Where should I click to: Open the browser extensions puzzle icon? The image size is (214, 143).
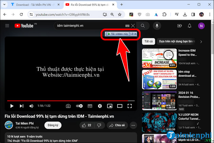tap(164, 14)
